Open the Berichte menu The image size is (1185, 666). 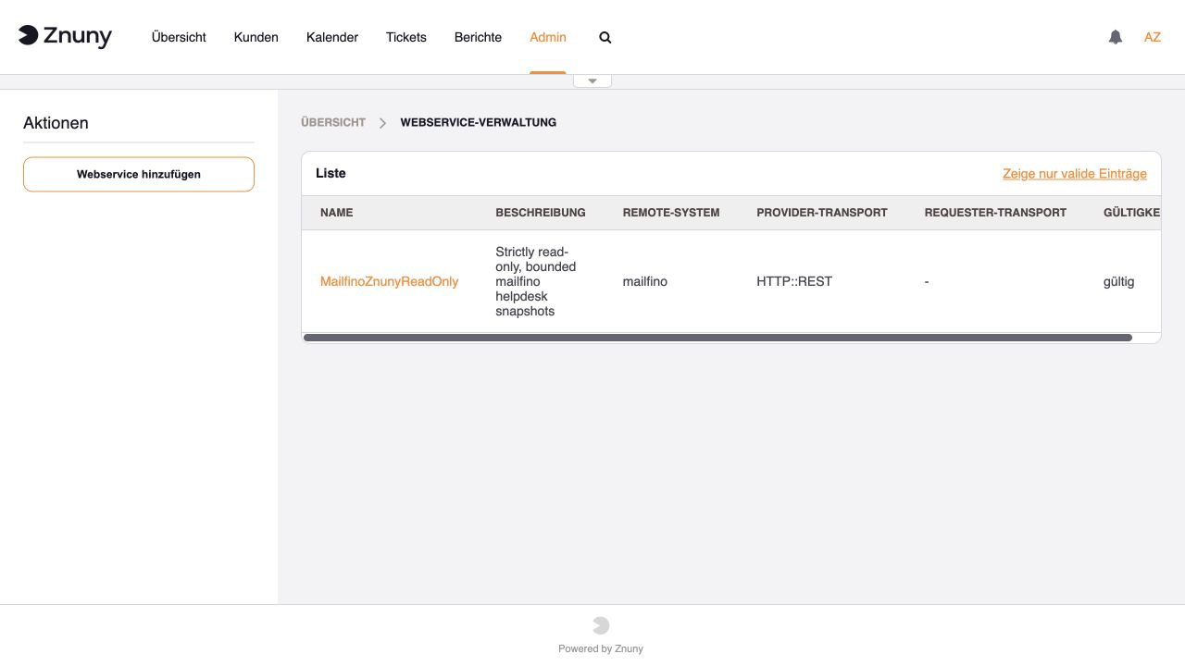pyautogui.click(x=478, y=37)
